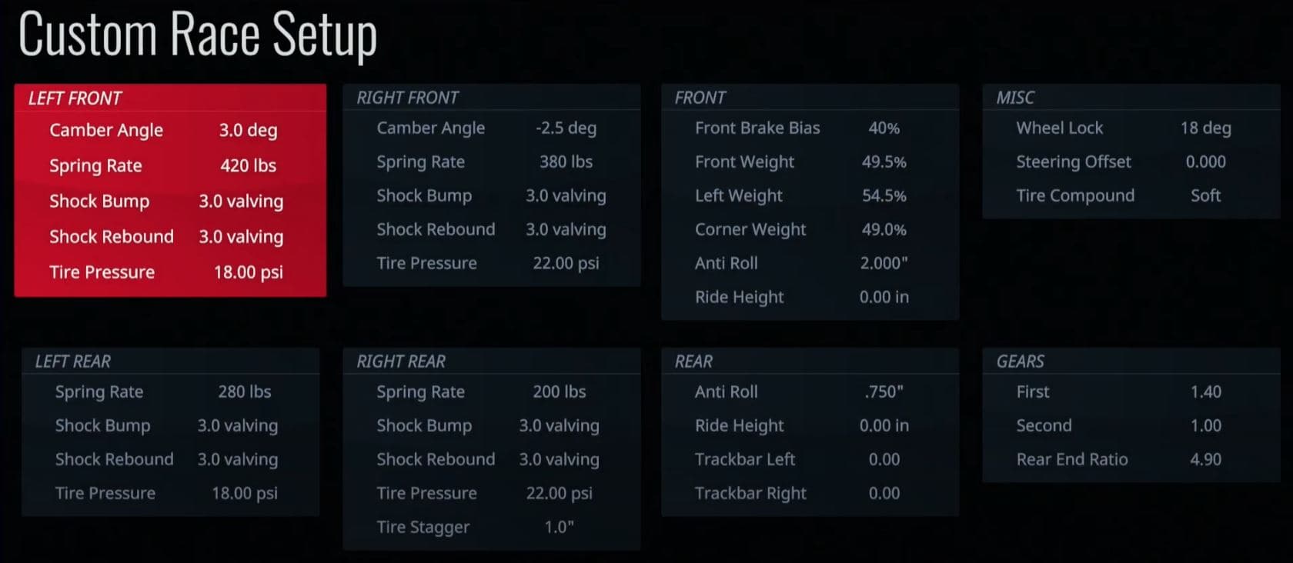Select Rear End Ratio 4.90 row
The width and height of the screenshot is (1293, 563).
pyautogui.click(x=1131, y=459)
